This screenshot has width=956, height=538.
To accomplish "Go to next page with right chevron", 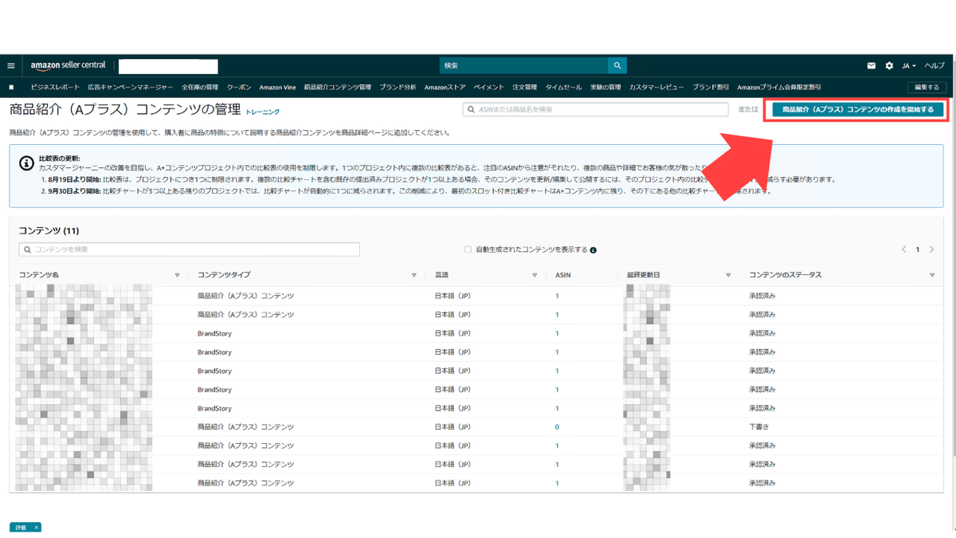I will point(931,249).
